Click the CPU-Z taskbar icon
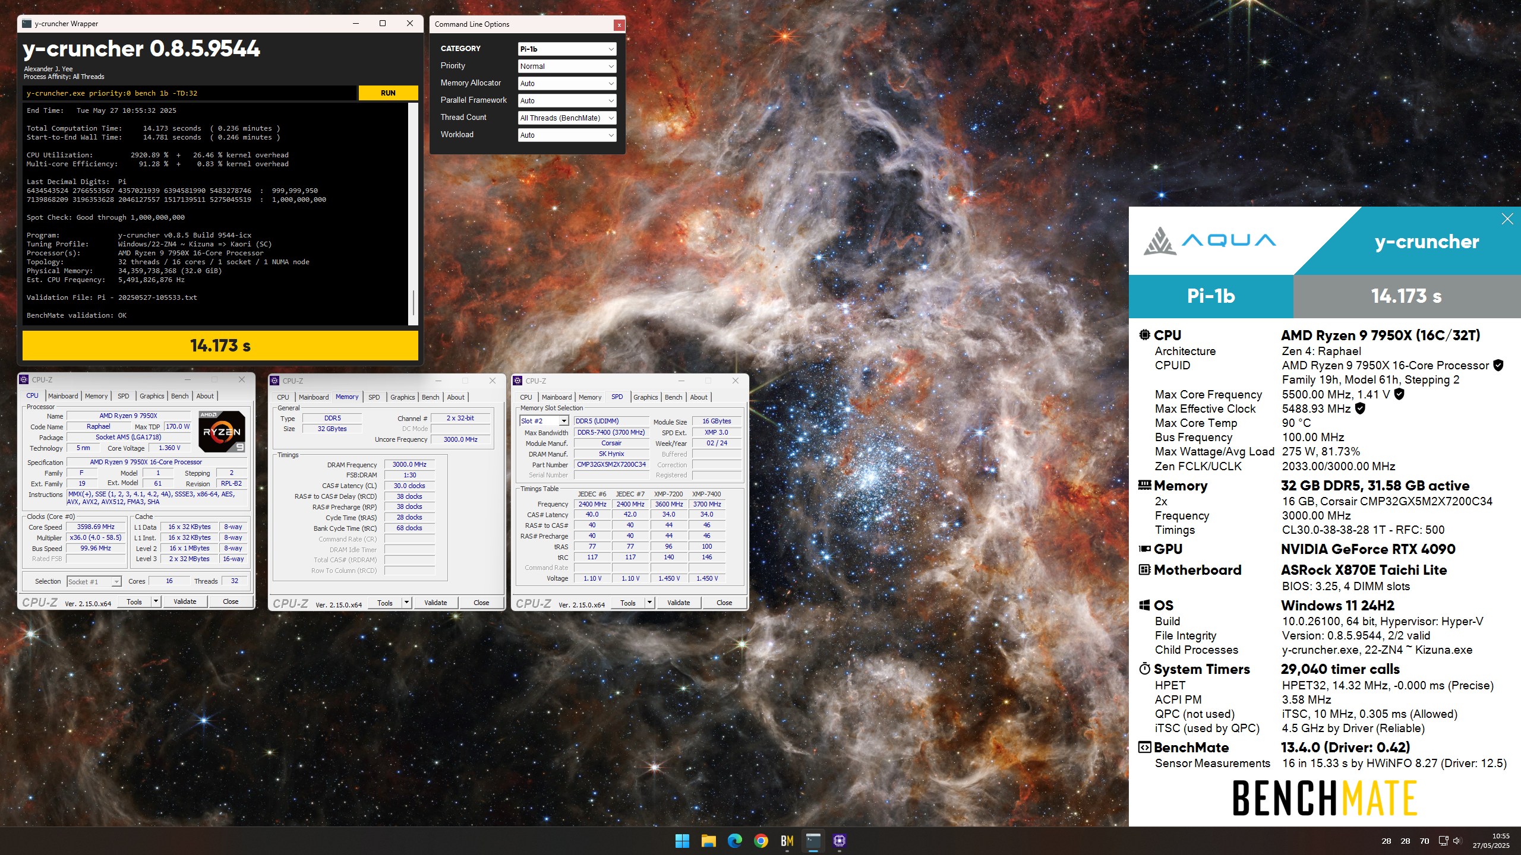This screenshot has width=1521, height=855. pos(839,841)
